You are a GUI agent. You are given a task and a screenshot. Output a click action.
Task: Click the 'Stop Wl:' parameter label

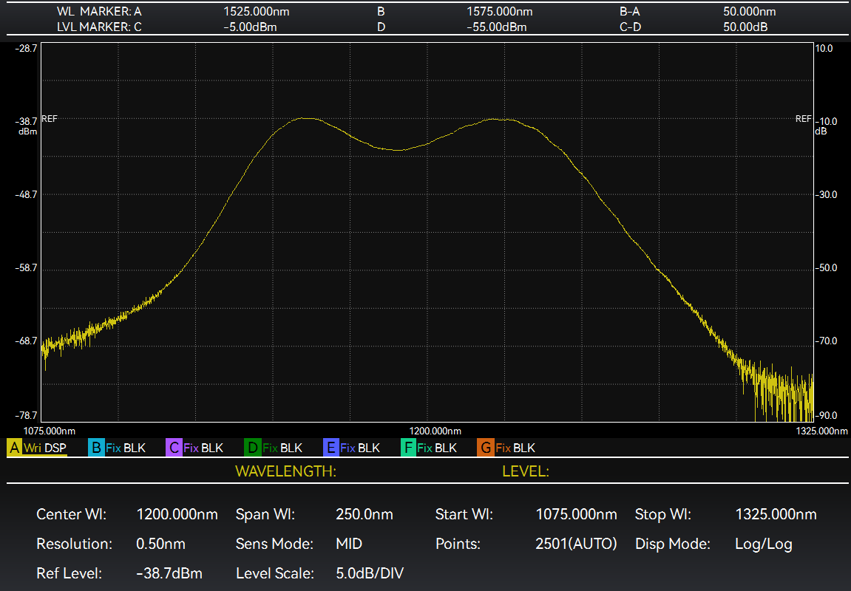(663, 514)
